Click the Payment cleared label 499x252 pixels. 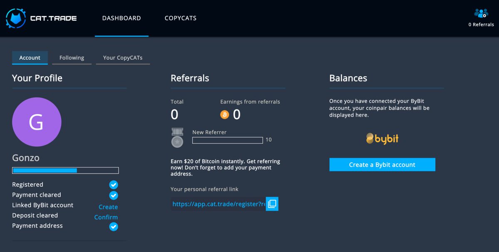37,195
